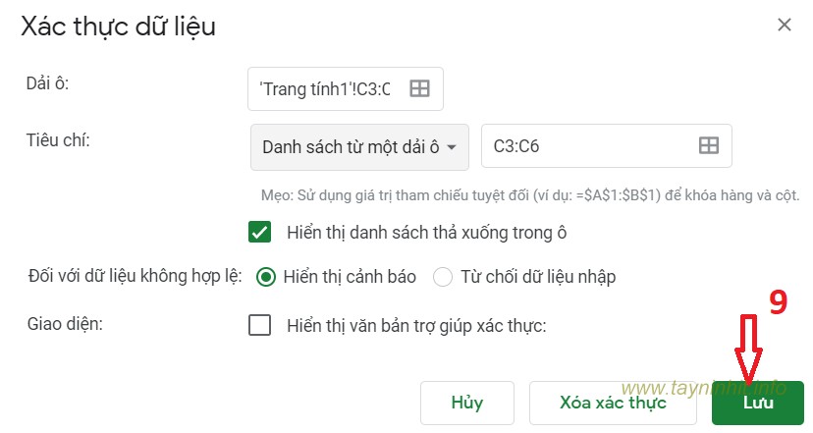Close the data validation dialog
Viewport: 813px width, 433px height.
[x=784, y=26]
